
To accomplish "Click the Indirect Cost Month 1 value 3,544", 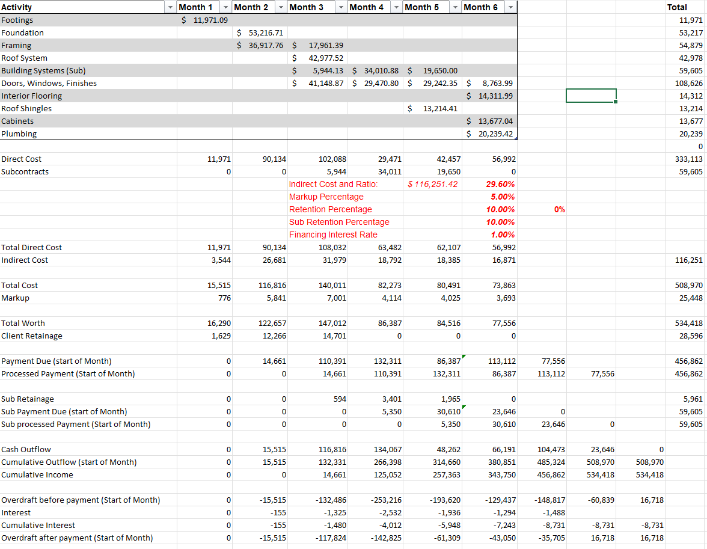I will 221,260.
